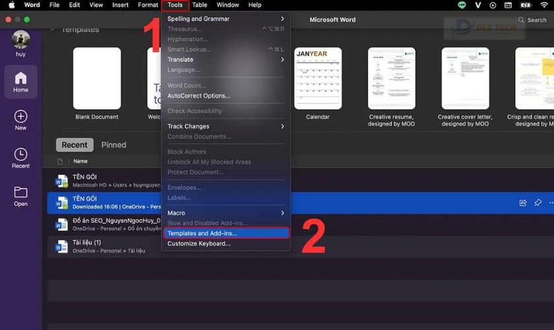Switch to the Pinned tab

point(113,145)
